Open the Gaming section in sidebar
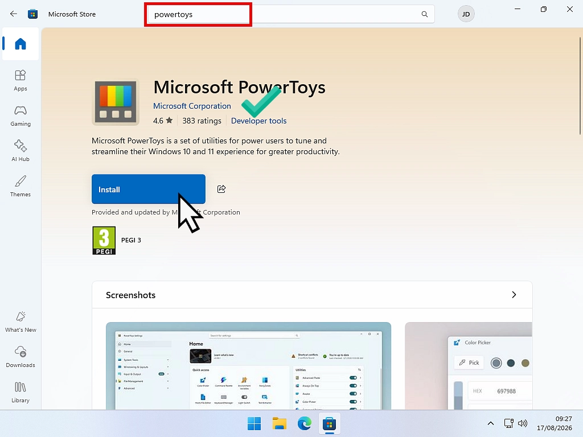Viewport: 583px width, 437px height. pyautogui.click(x=20, y=116)
